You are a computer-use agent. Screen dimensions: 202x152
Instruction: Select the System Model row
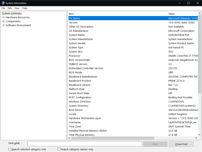point(133,43)
